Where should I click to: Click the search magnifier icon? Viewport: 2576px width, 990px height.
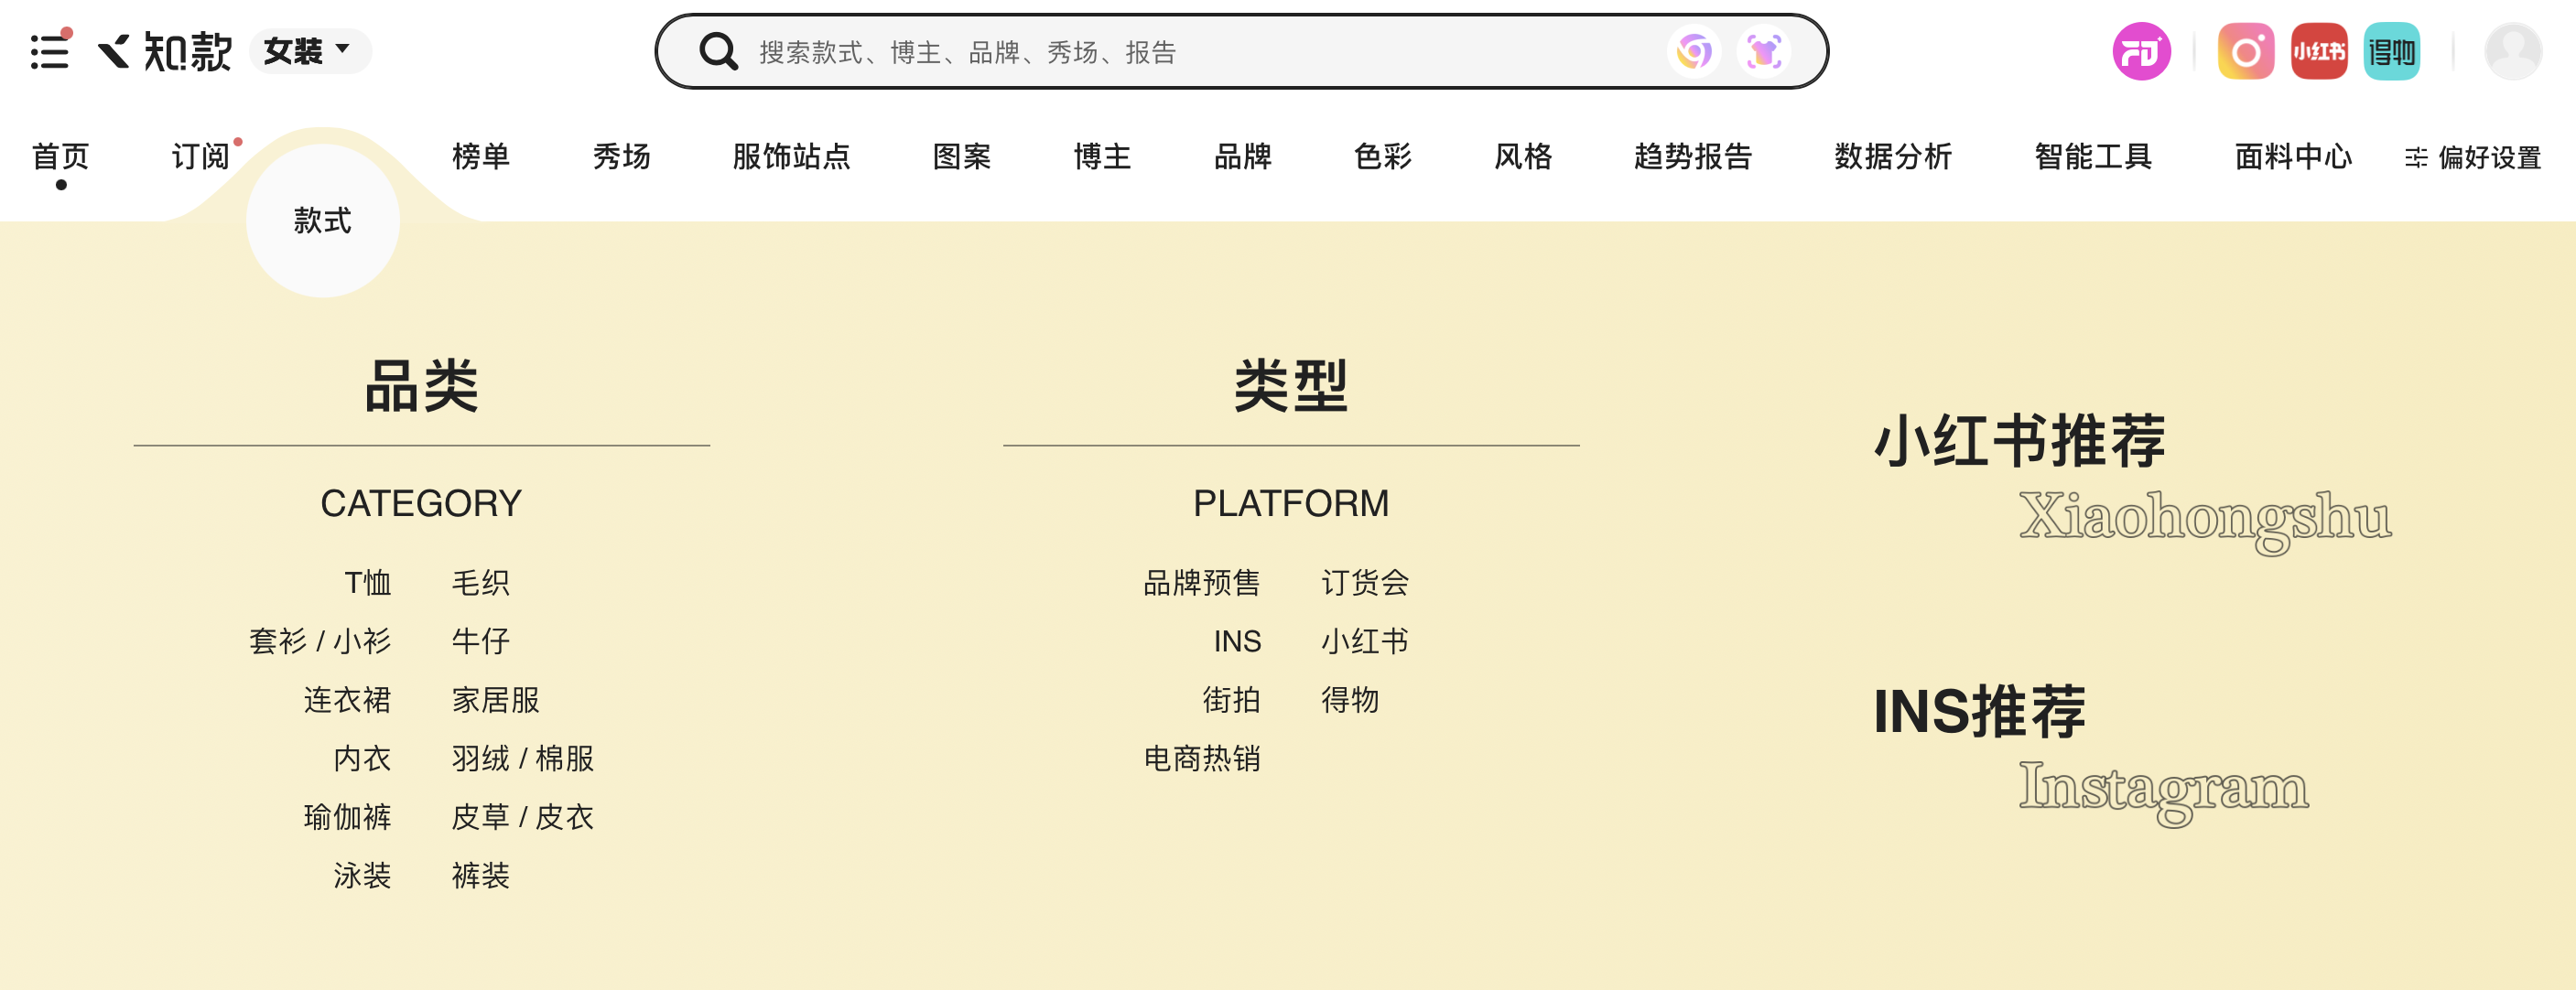718,51
